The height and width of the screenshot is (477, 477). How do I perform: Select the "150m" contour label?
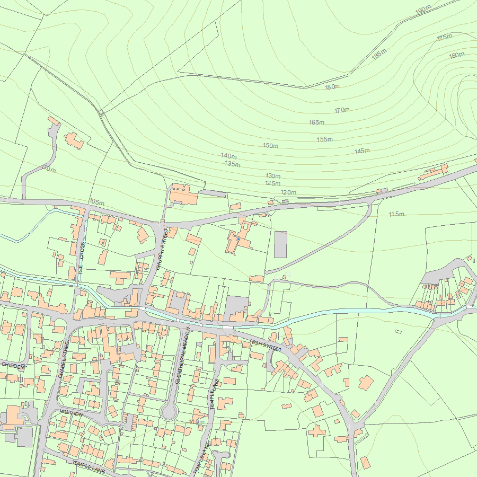click(x=270, y=145)
